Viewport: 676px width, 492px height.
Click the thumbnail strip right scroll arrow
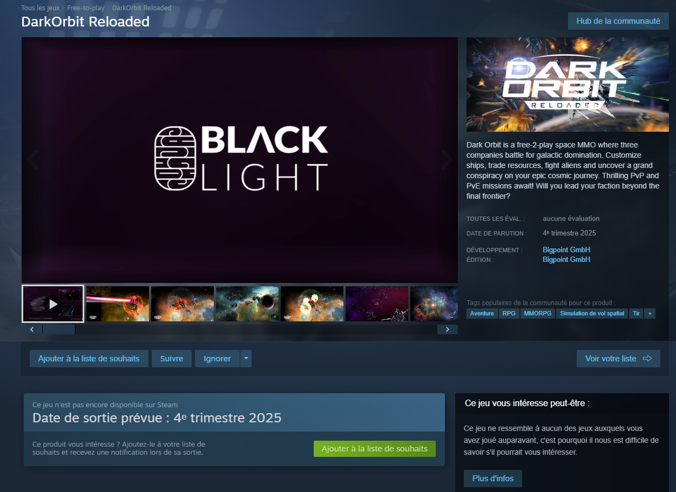coord(448,329)
